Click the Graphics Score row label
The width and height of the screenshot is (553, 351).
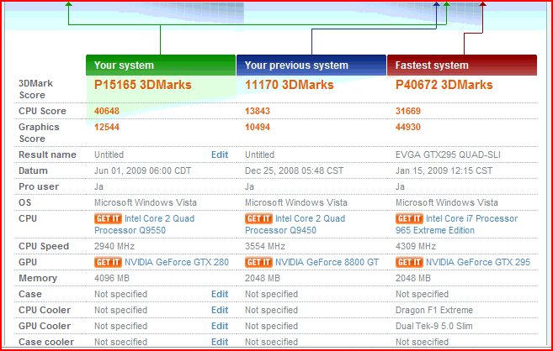point(39,133)
